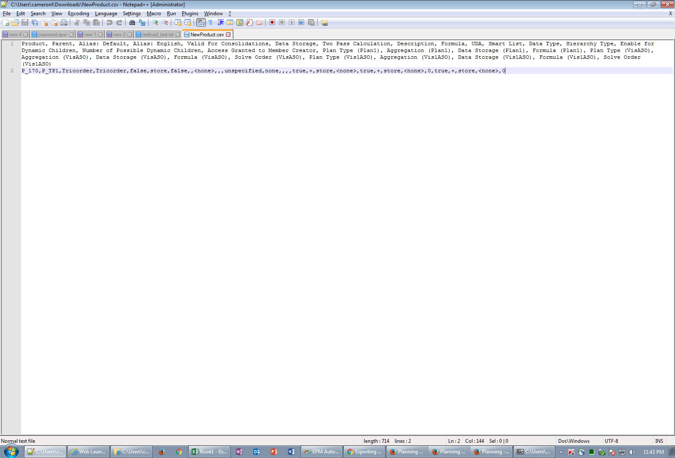Click the taskbar clock showing 11:43 PM
The height and width of the screenshot is (458, 675).
(x=653, y=452)
